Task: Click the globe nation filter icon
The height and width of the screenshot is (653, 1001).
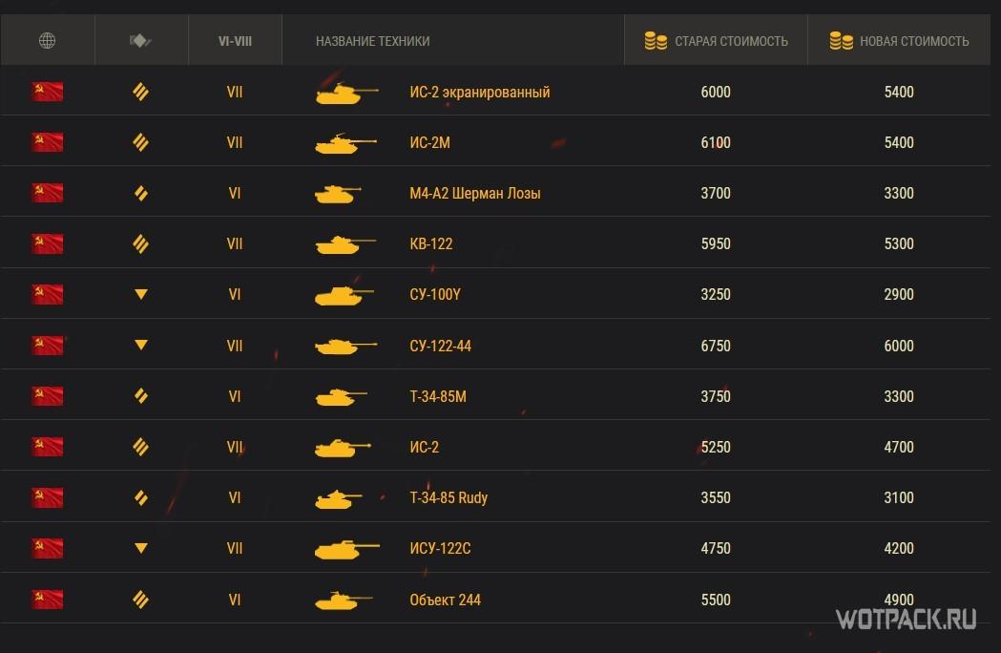Action: click(48, 40)
